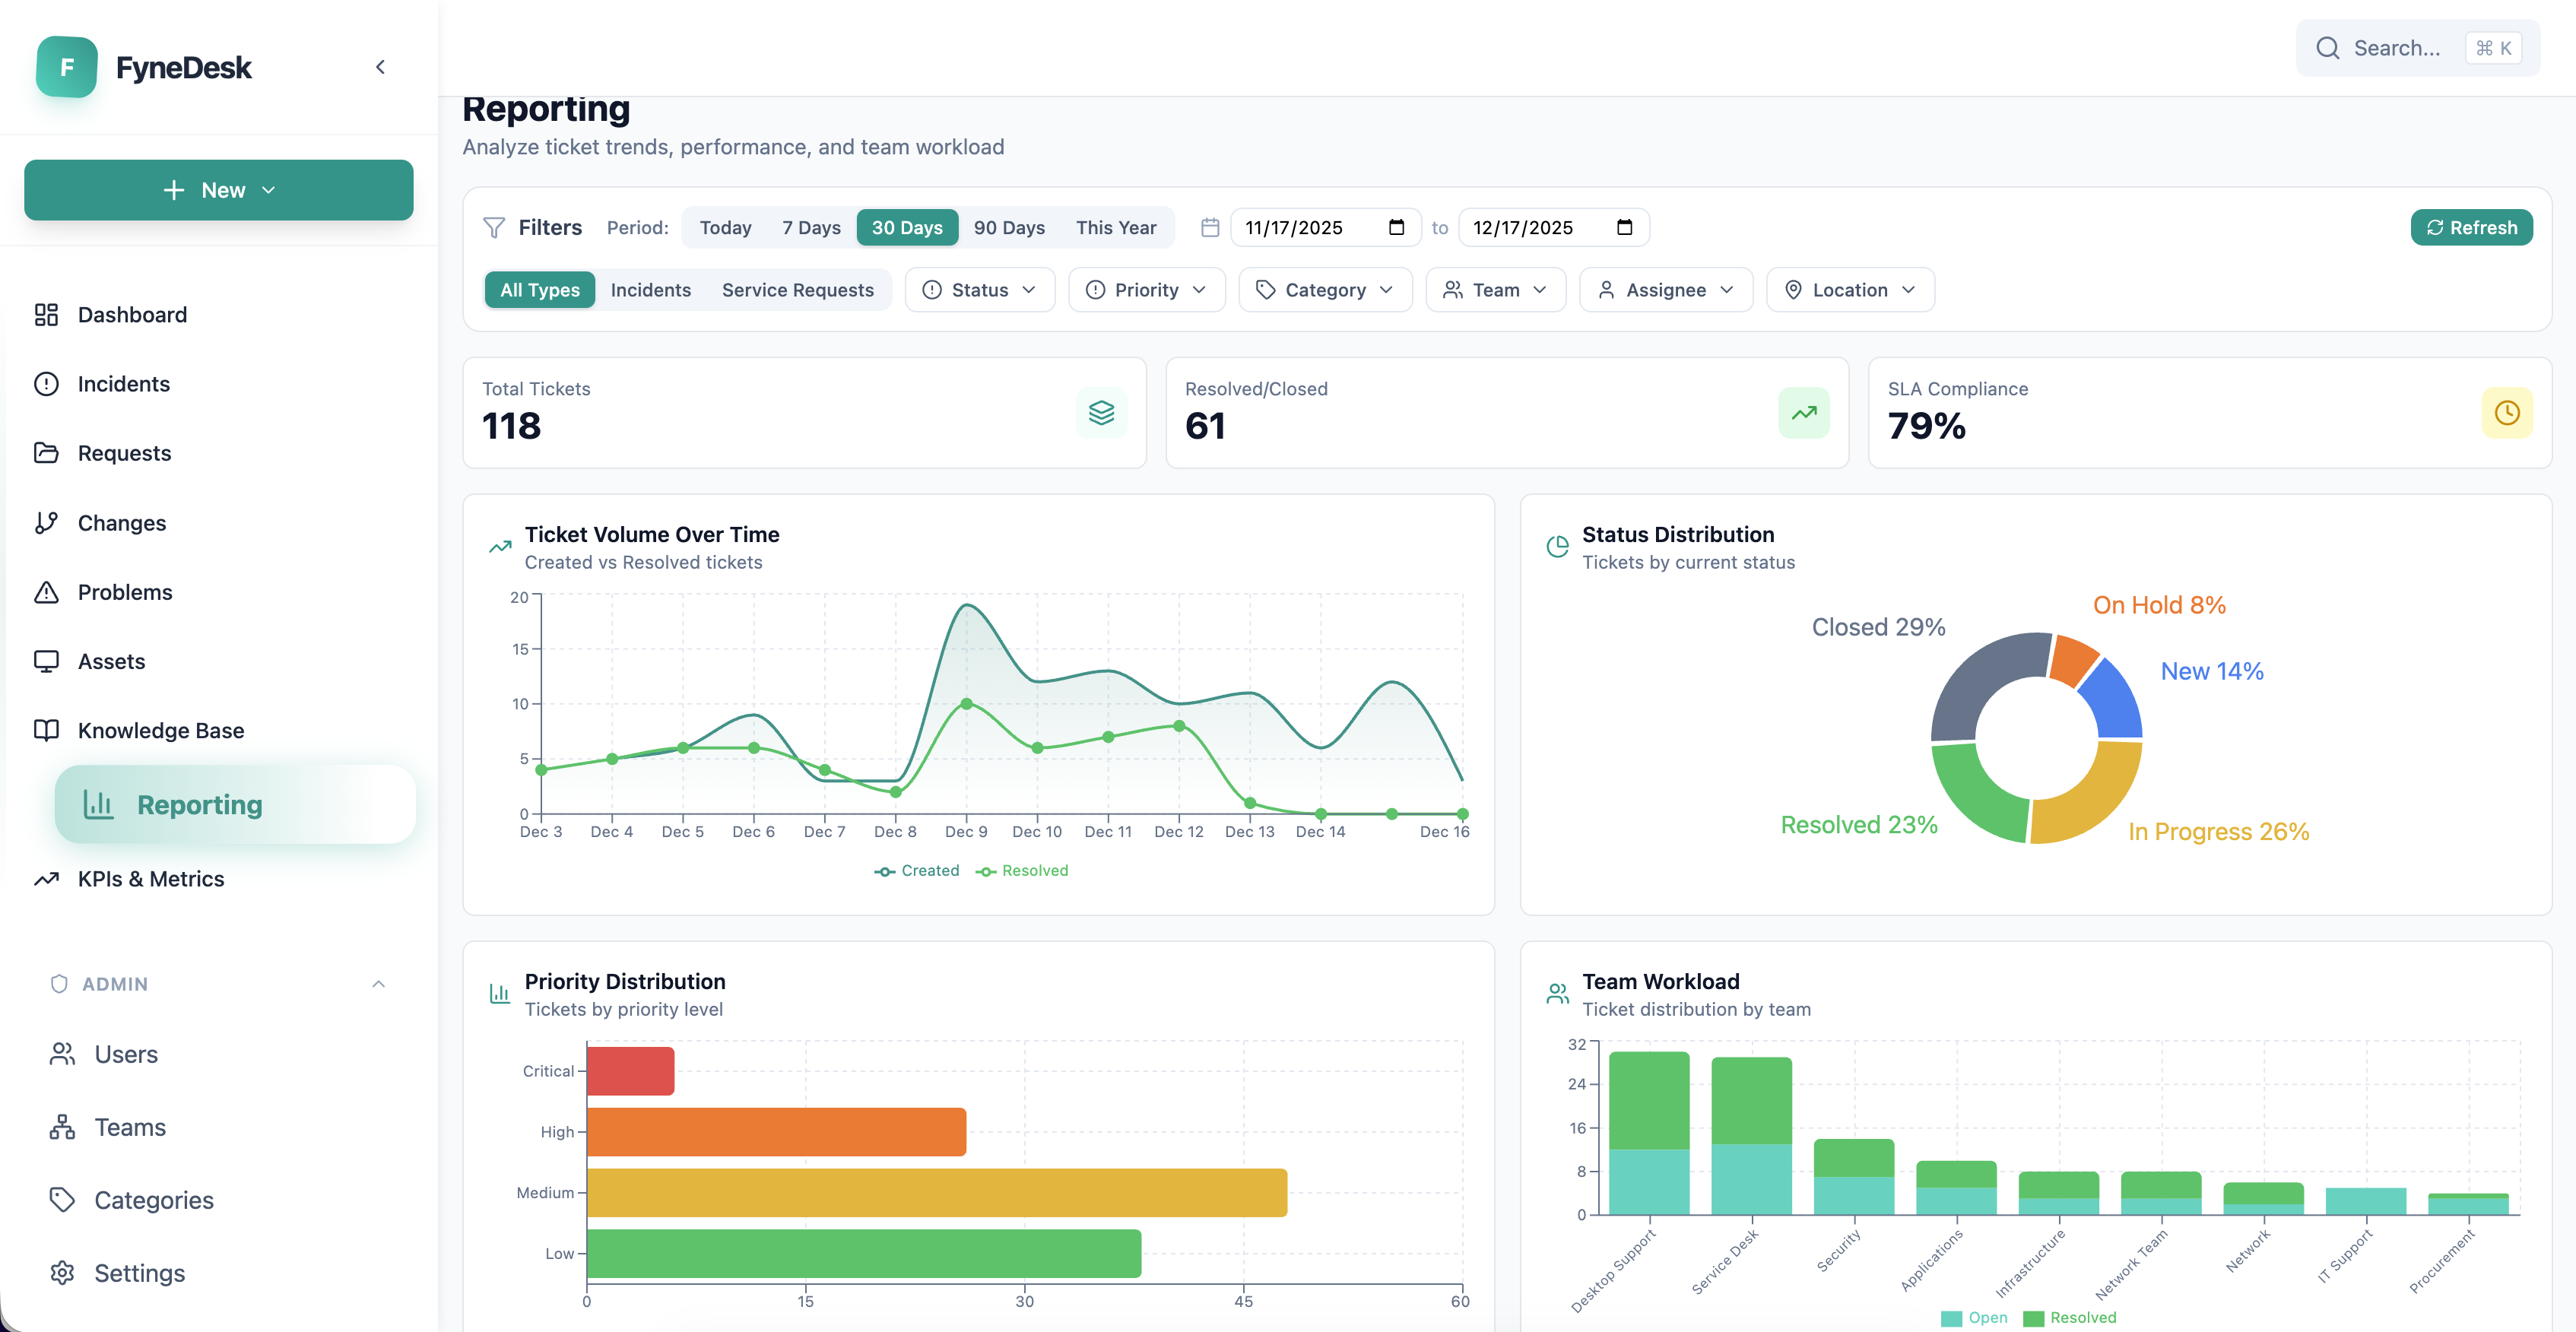This screenshot has width=2576, height=1332.
Task: Open the start date calendar picker icon
Action: pyautogui.click(x=1396, y=228)
